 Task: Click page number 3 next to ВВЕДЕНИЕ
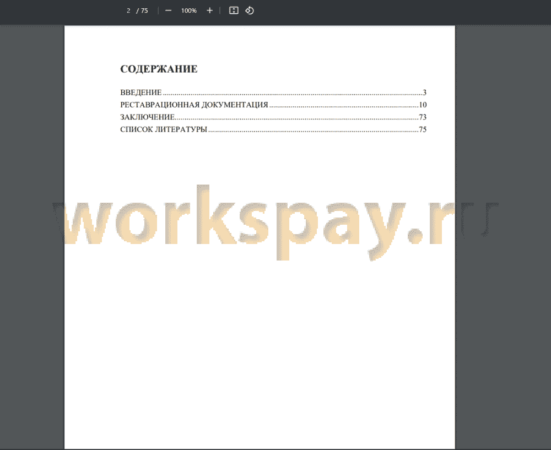coord(424,93)
